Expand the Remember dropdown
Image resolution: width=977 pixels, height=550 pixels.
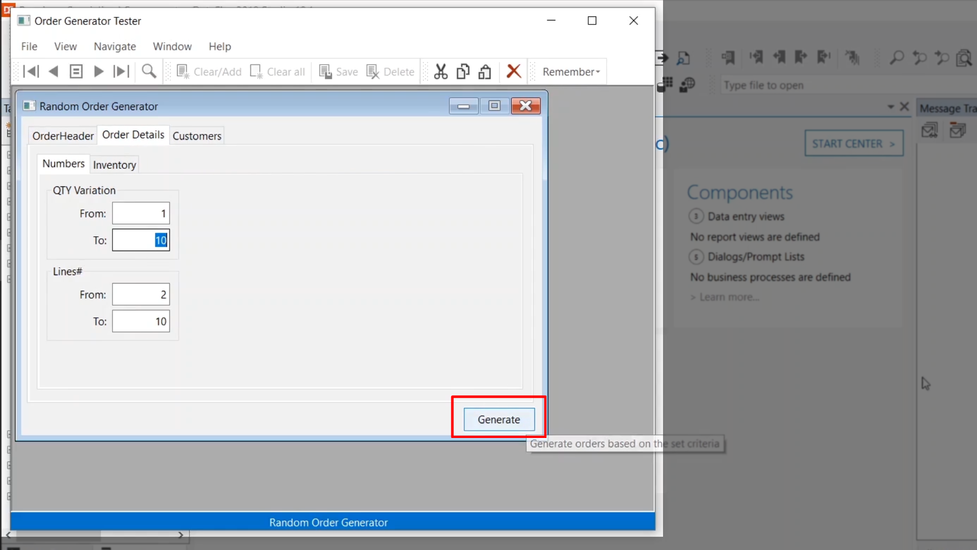click(571, 72)
